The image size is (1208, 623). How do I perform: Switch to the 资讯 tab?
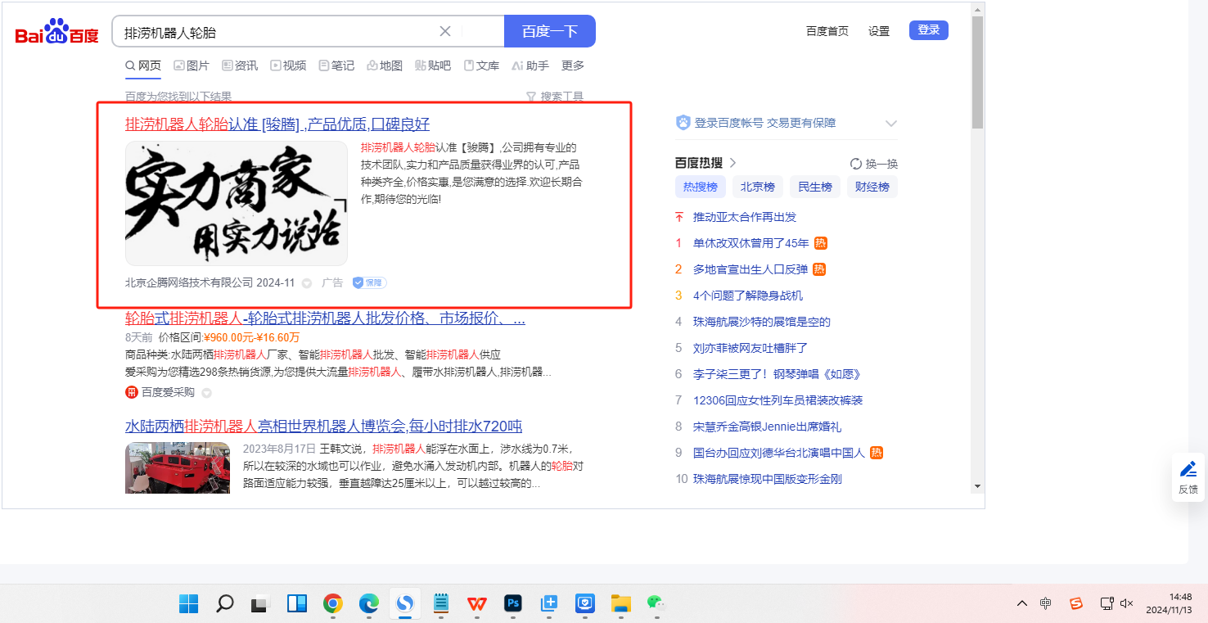240,65
